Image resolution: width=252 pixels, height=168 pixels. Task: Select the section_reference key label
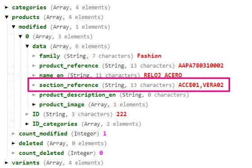coord(69,85)
